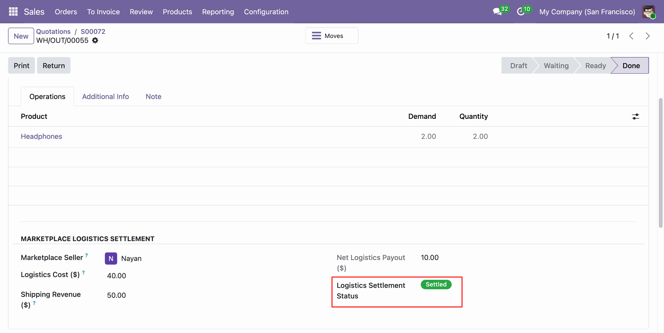This screenshot has height=333, width=664.
Task: Switch to the Note tab
Action: pyautogui.click(x=154, y=97)
